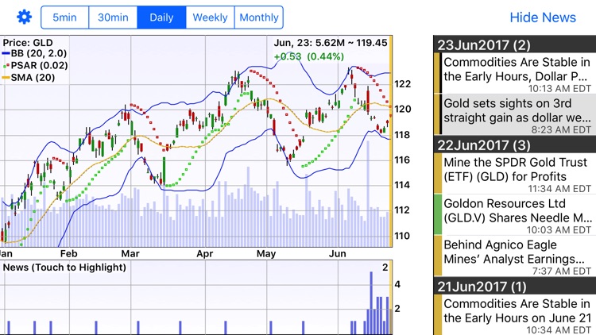Viewport: 596px width, 335px height.
Task: Tap the 10:13 AM EDT timestamp
Action: (x=559, y=88)
